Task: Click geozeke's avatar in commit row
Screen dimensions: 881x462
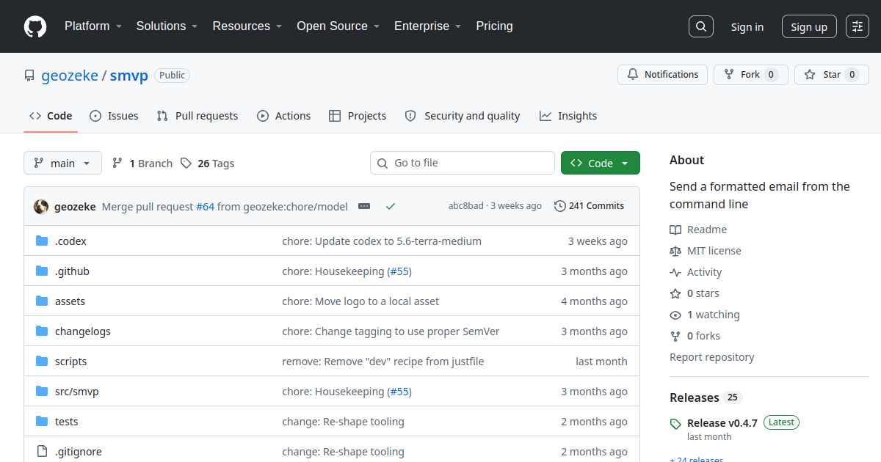Action: (41, 207)
